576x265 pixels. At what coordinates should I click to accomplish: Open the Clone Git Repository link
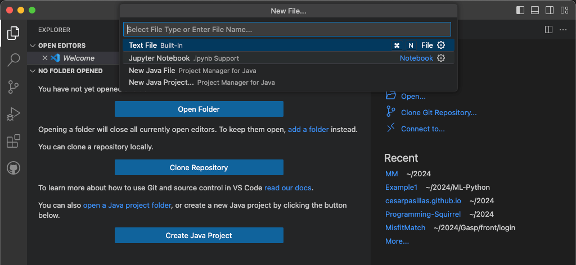click(x=438, y=112)
